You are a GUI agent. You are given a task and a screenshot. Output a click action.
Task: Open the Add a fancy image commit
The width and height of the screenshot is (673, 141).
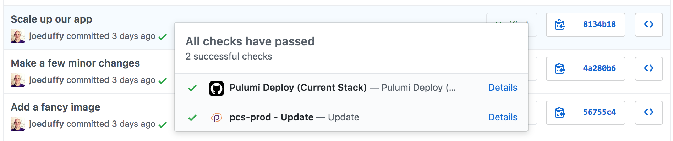55,107
